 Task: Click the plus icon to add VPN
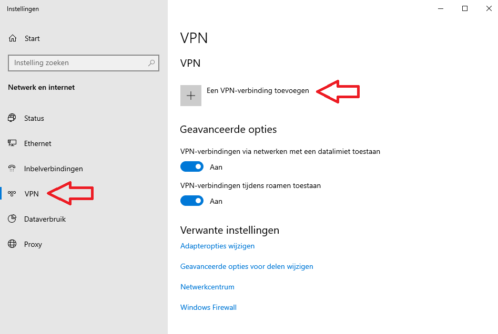tap(191, 96)
